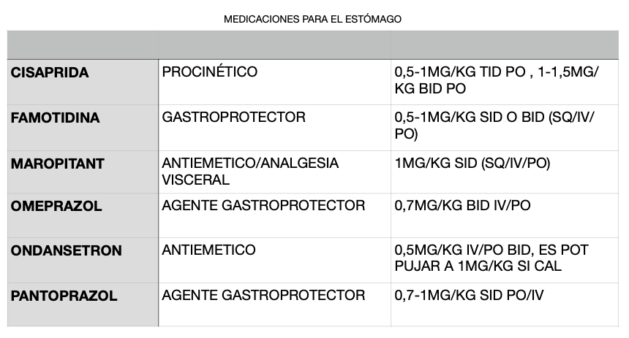Select the 0,7-1MG/KG SID PO/IV cell
The image size is (629, 338).
click(x=505, y=304)
